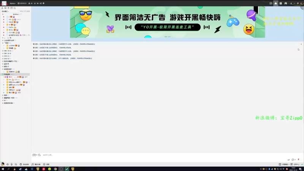Open dropdown arrow beside emoji icon
Image resolution: width=304 pixels, height=171 pixels.
click(x=36, y=155)
